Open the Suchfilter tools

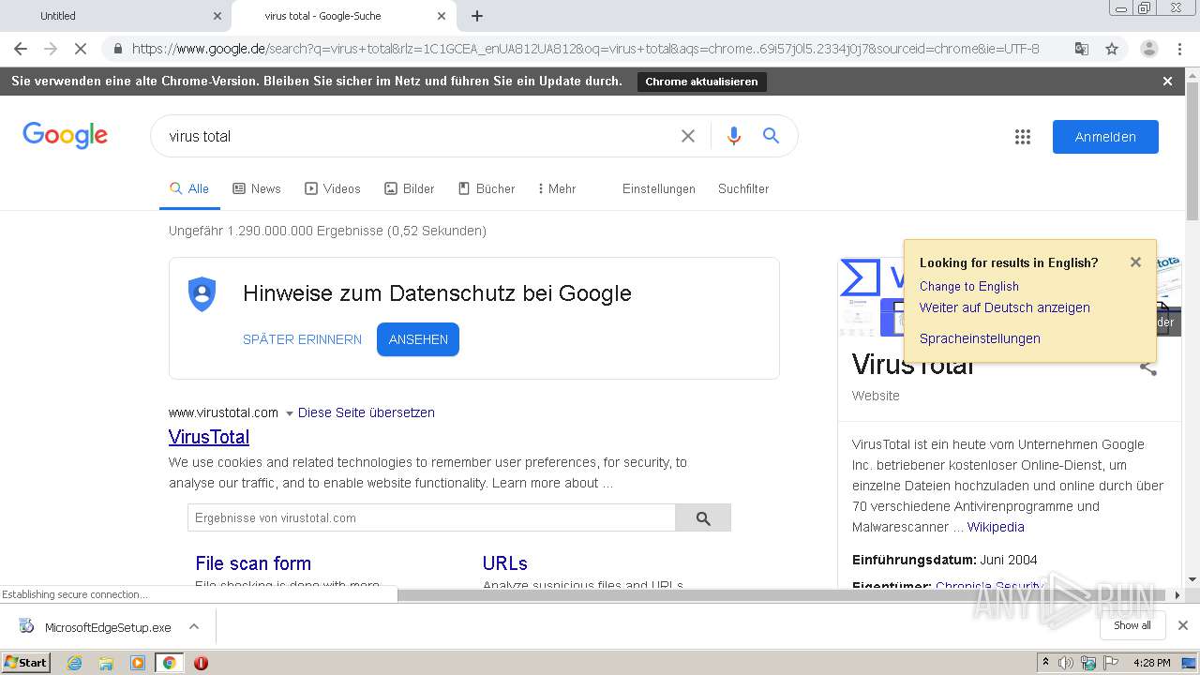tap(743, 188)
